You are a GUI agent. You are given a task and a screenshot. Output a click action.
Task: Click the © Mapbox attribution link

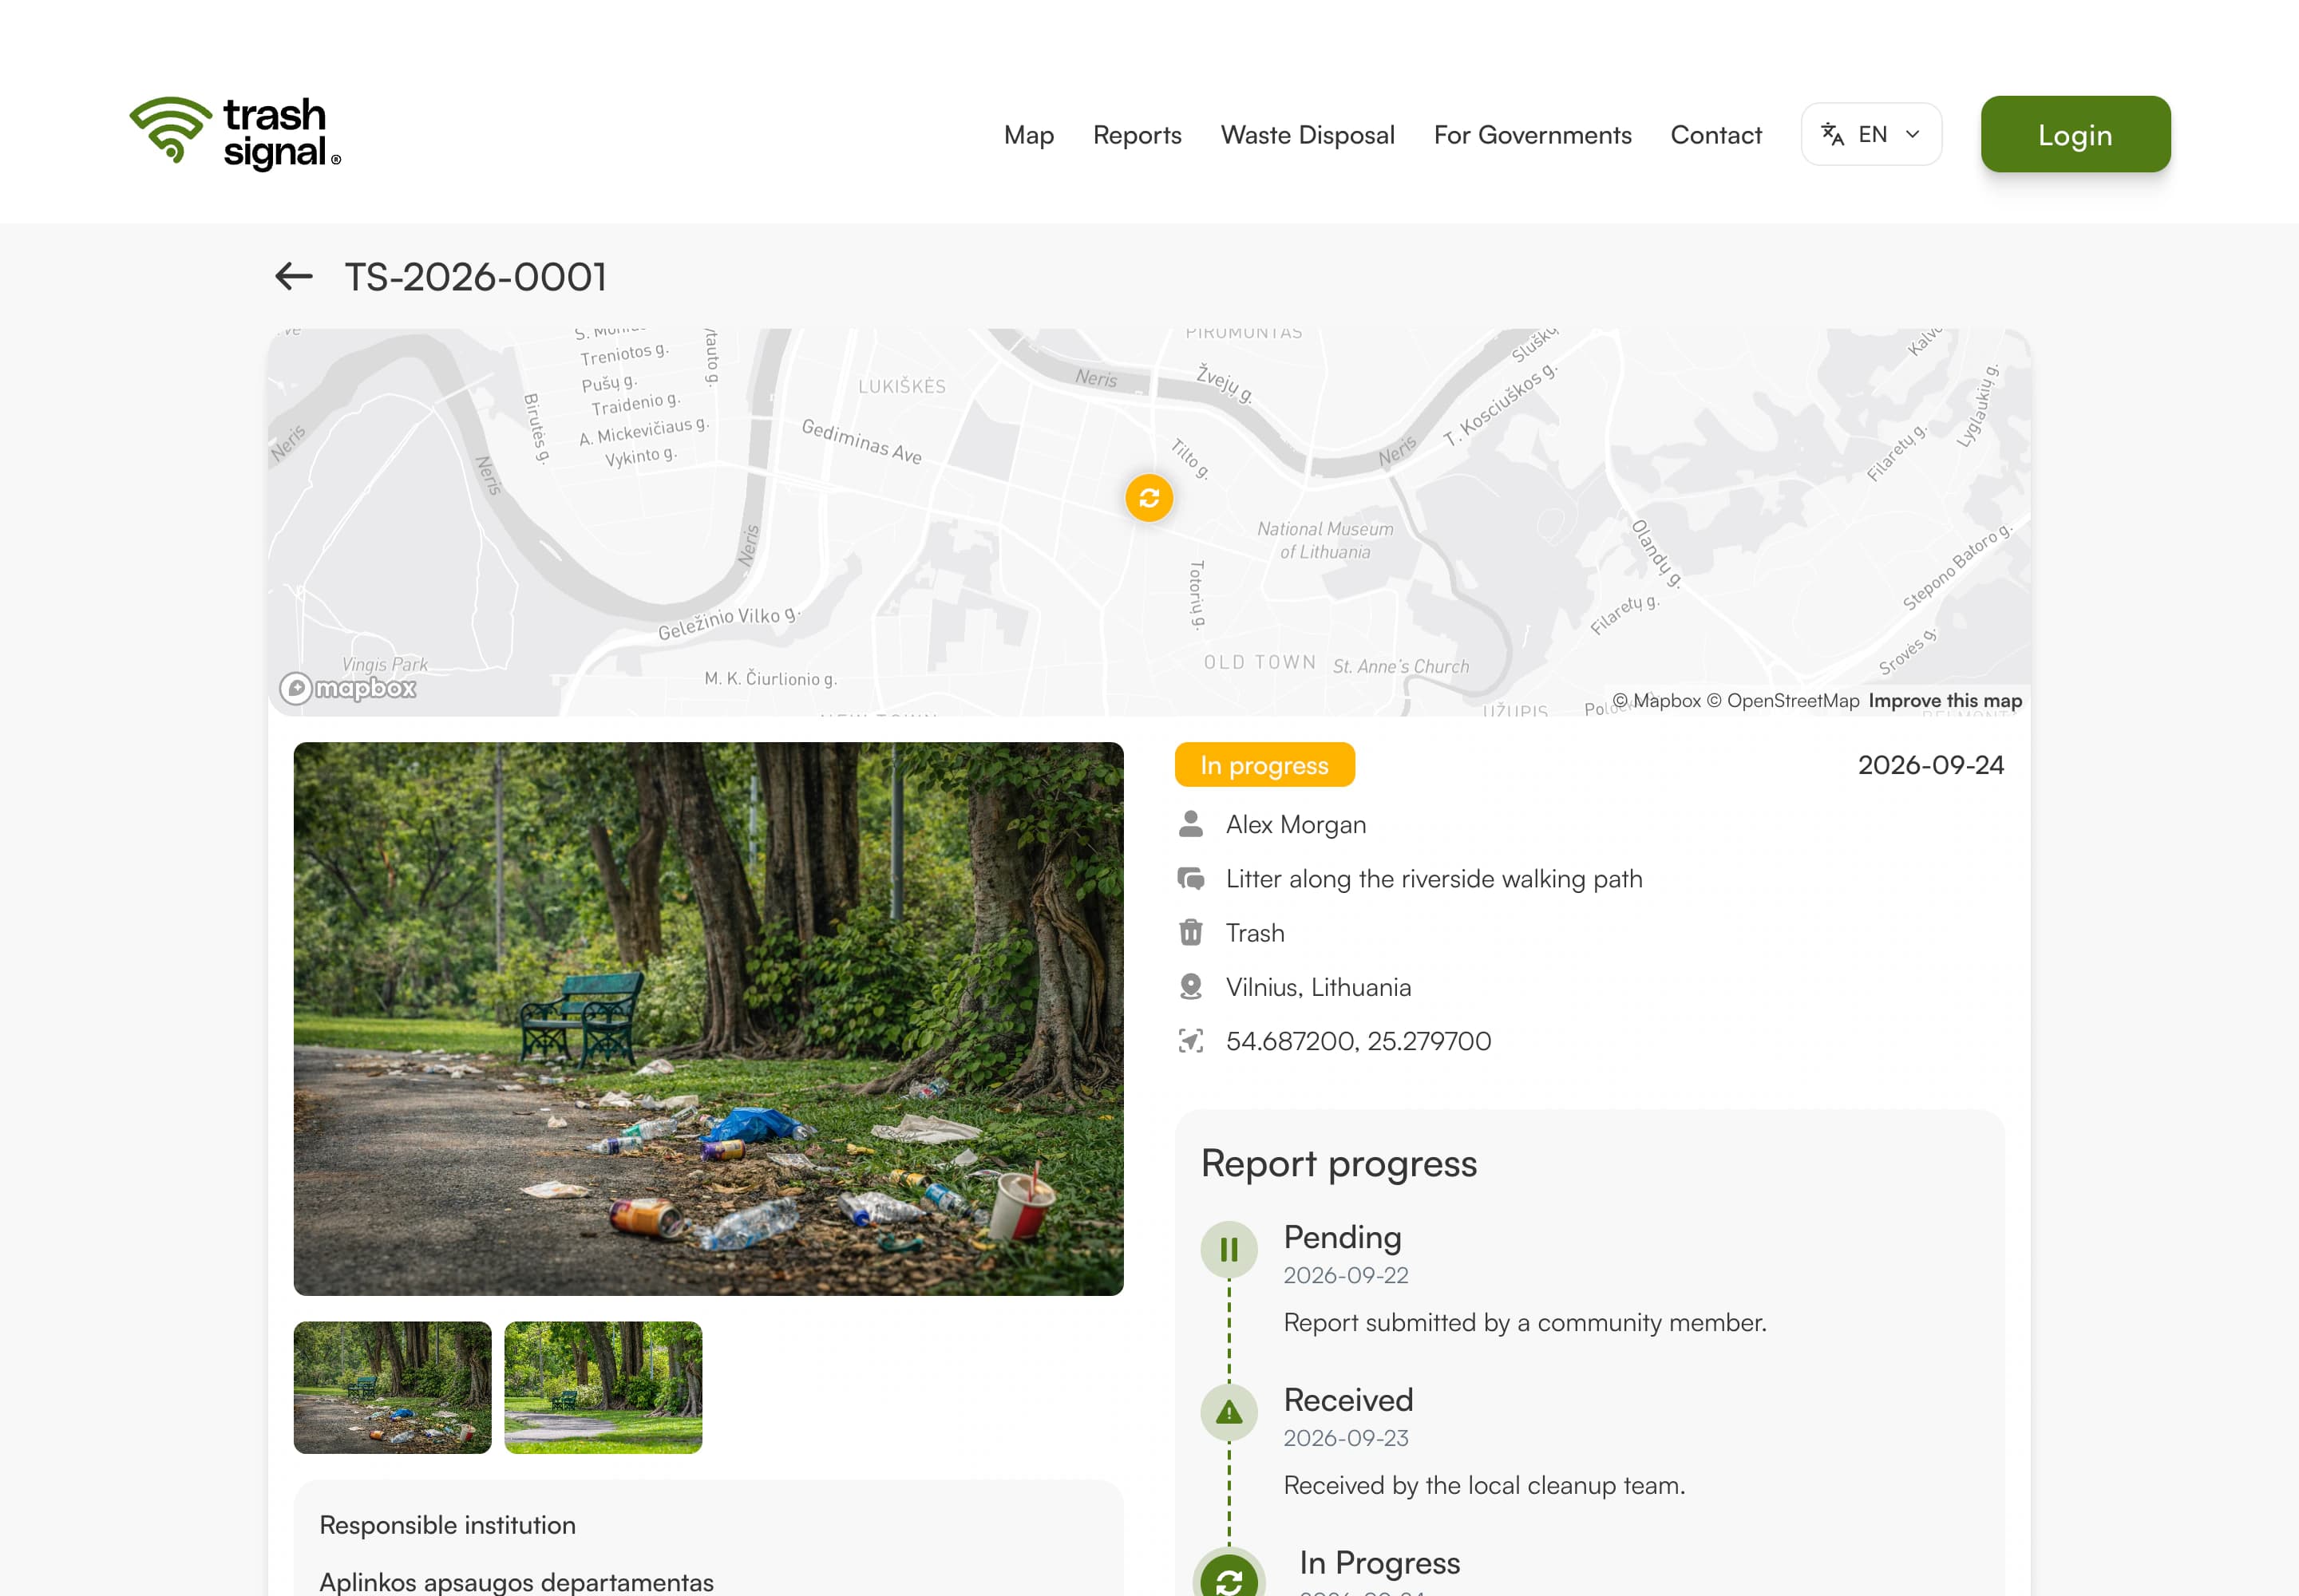[1656, 700]
